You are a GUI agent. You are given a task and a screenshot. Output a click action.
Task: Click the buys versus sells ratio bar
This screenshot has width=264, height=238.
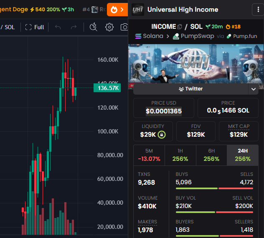(214, 188)
